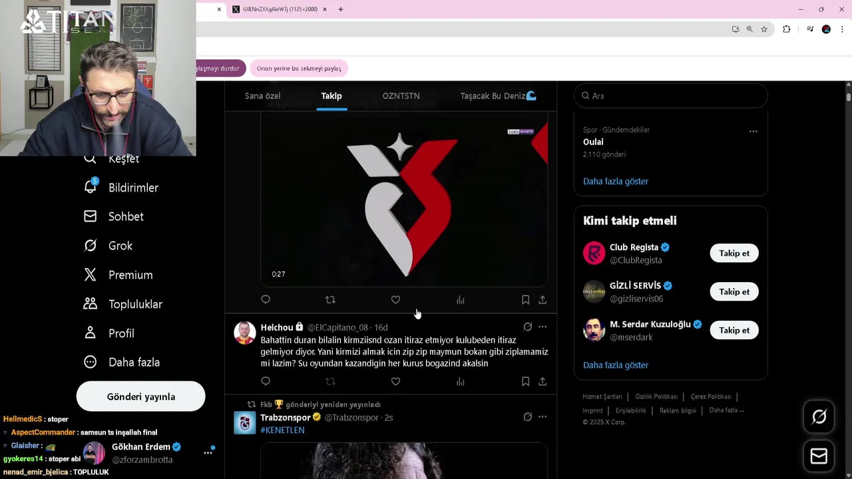Play the 0:27 video thumbnail
852x479 pixels.
[x=404, y=200]
